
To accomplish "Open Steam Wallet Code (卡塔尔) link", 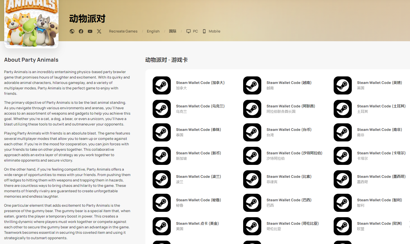I will point(381,153).
